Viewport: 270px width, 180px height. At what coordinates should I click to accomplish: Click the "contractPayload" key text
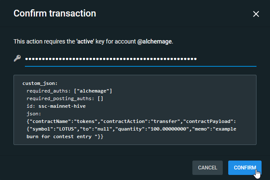208,121
